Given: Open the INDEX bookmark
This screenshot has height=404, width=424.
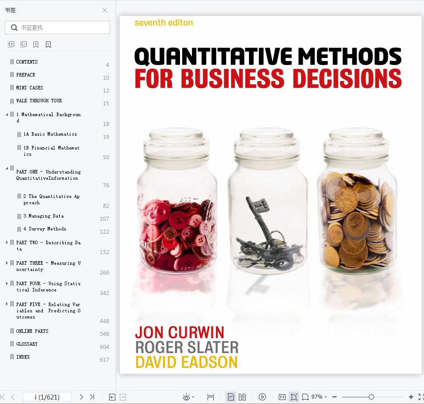Looking at the screenshot, I should pyautogui.click(x=23, y=357).
